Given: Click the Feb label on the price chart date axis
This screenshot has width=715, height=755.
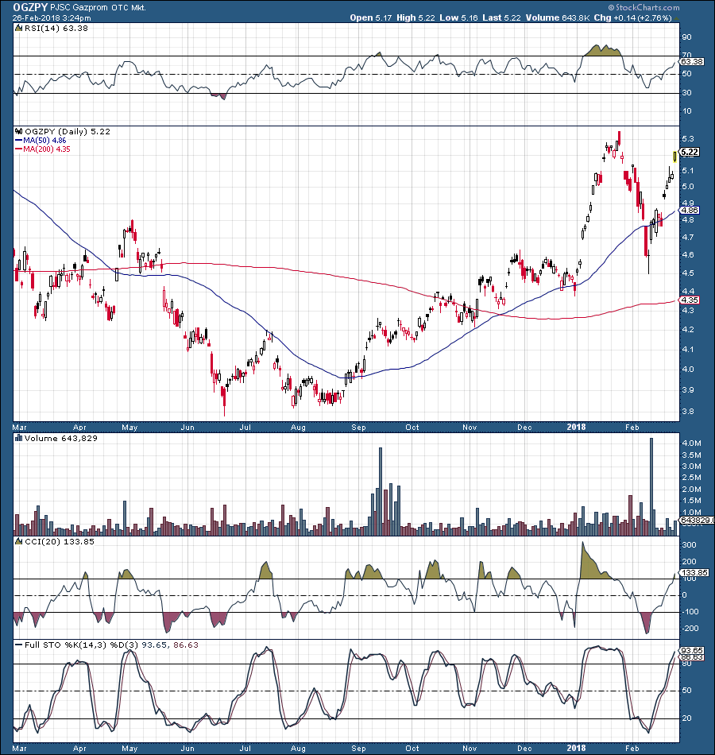Looking at the screenshot, I should point(632,427).
